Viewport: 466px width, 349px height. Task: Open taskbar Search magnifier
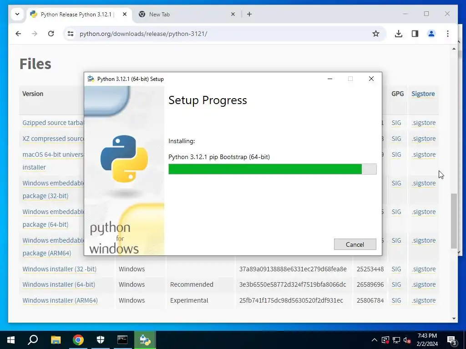[x=33, y=340]
